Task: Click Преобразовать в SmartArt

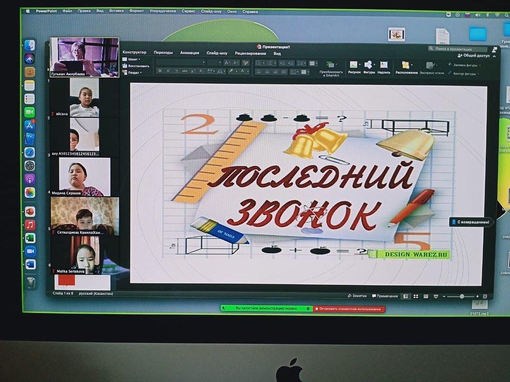Action: tap(331, 69)
